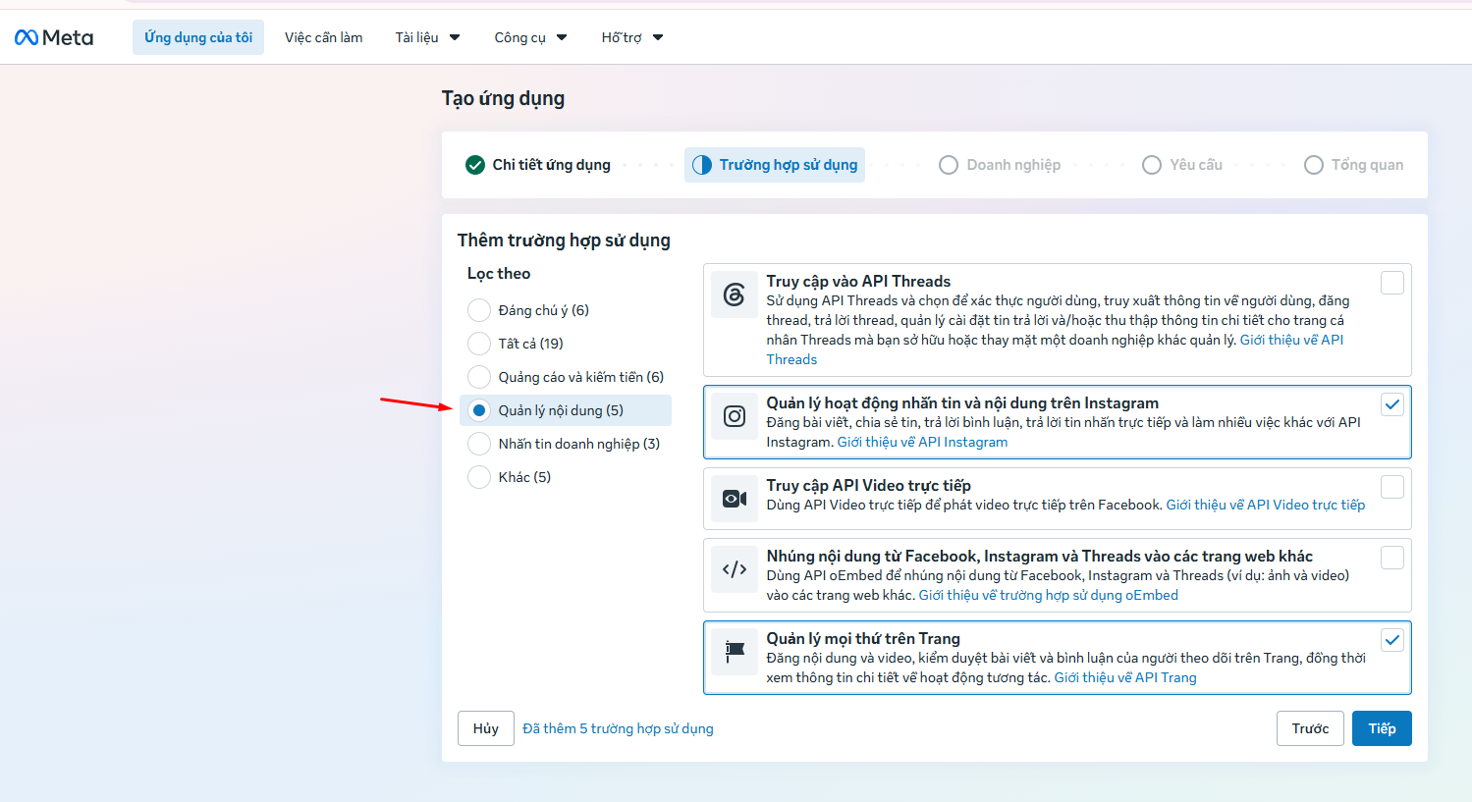The height and width of the screenshot is (802, 1472).
Task: Select the Quản lý nội dung (5) radio
Action: (x=479, y=410)
